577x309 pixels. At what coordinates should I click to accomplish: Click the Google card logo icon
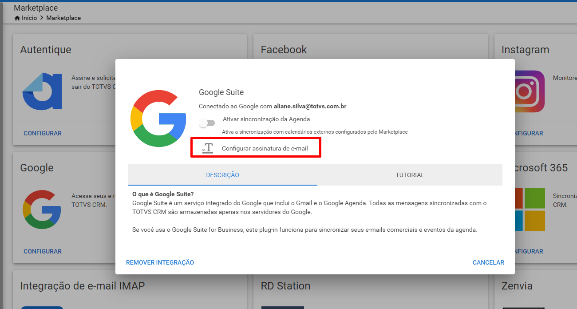tap(42, 210)
